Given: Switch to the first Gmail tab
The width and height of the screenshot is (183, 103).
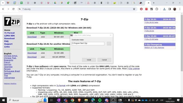Looking at the screenshot, I should click(8, 3).
